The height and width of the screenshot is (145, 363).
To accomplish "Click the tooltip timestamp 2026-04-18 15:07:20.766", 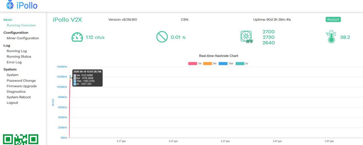I will click(x=87, y=72).
